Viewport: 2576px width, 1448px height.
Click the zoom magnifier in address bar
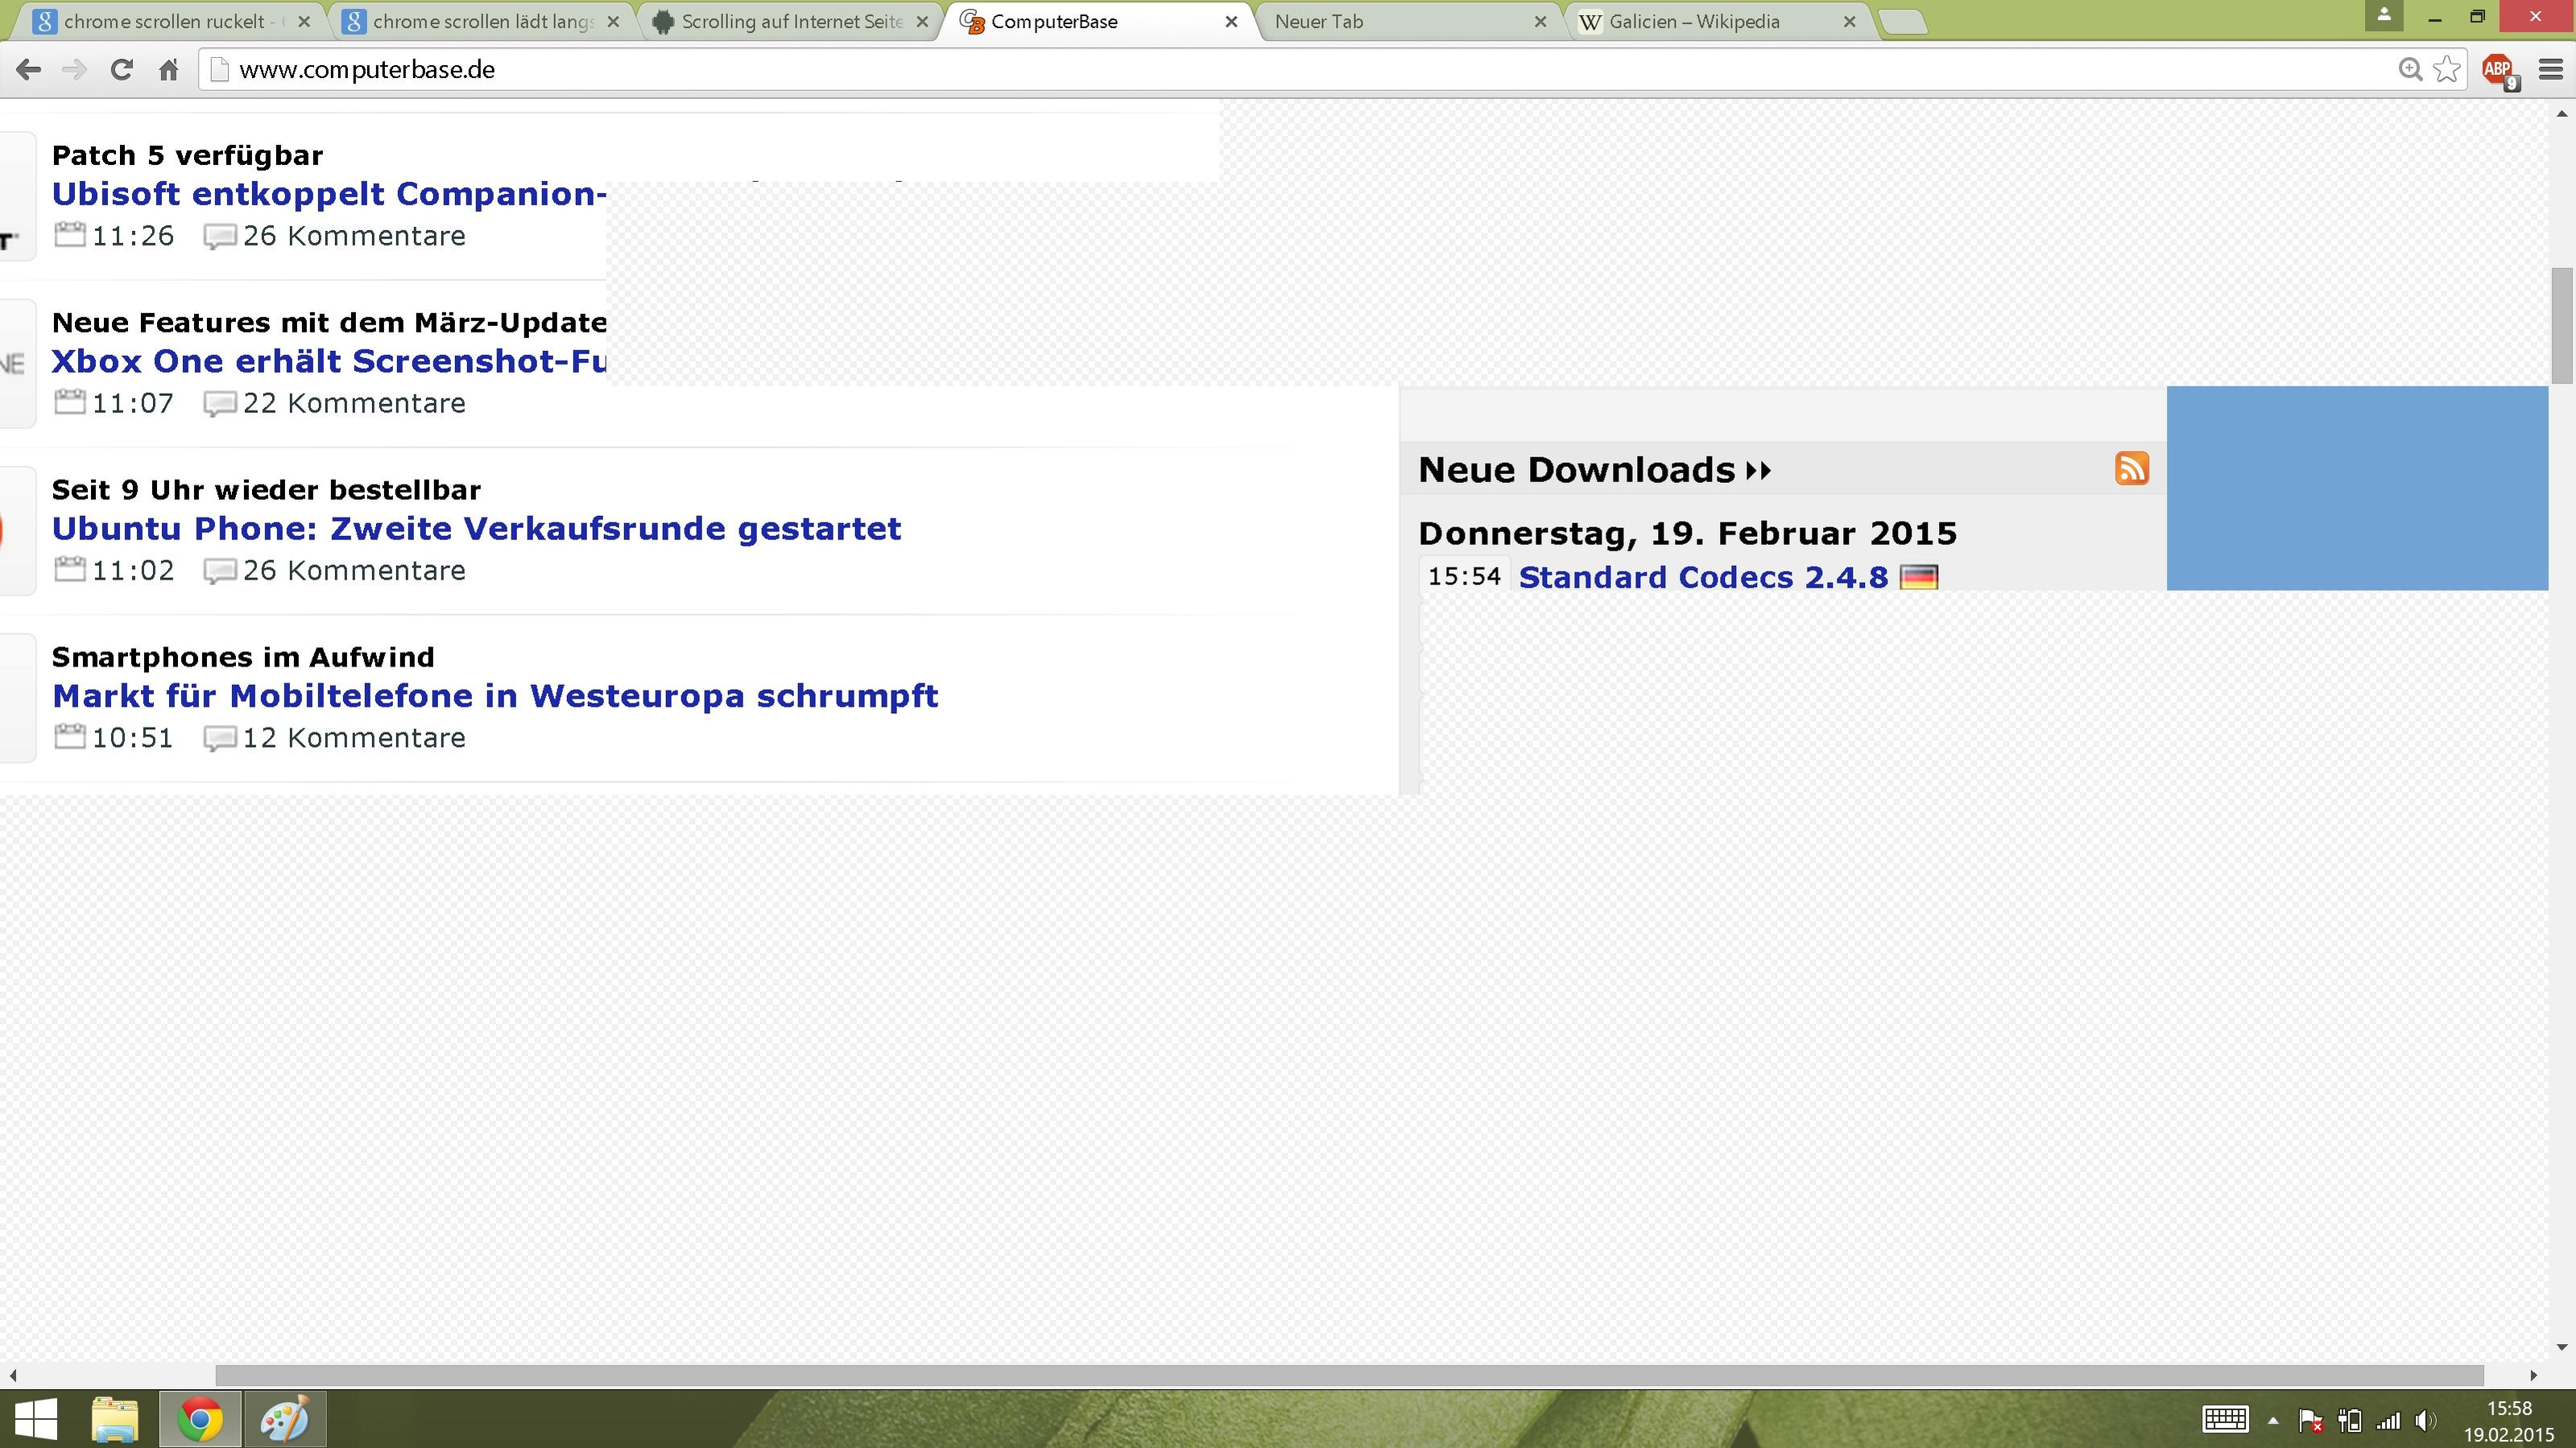point(2410,69)
